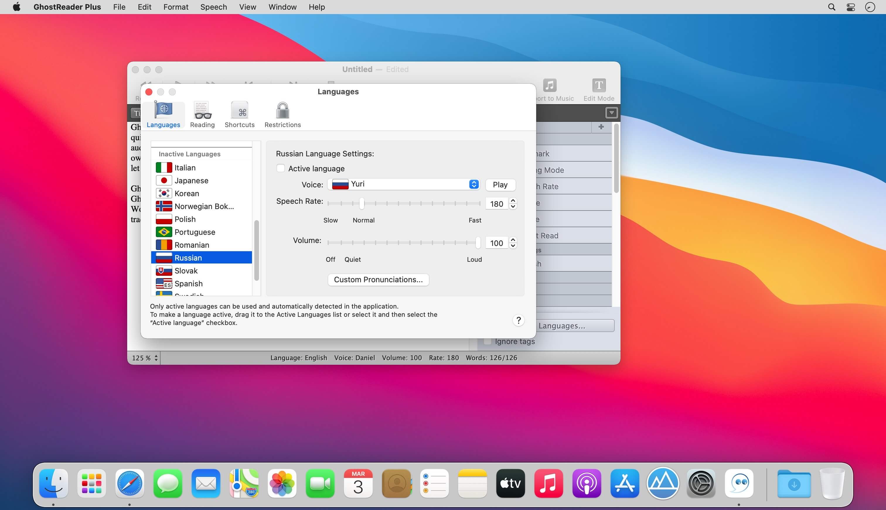Choose Romanian from the language list
This screenshot has width=886, height=510.
[x=202, y=245]
